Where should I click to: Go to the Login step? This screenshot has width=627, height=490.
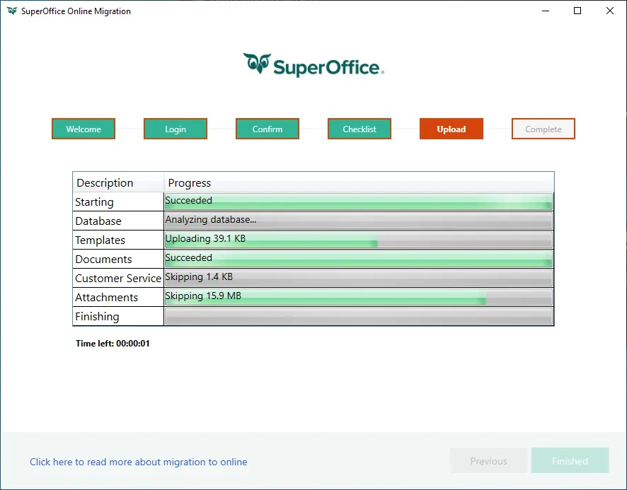pyautogui.click(x=176, y=129)
